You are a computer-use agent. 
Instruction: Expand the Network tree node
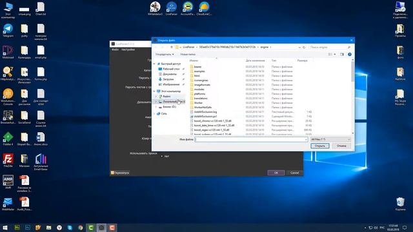coord(155,113)
